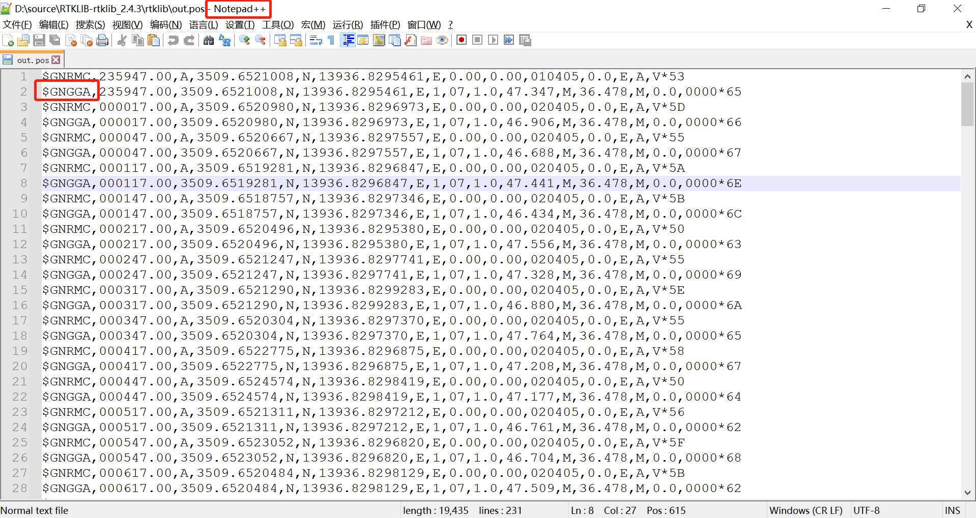This screenshot has width=976, height=518.
Task: Toggle file monitoring with the eye icon
Action: tap(442, 40)
